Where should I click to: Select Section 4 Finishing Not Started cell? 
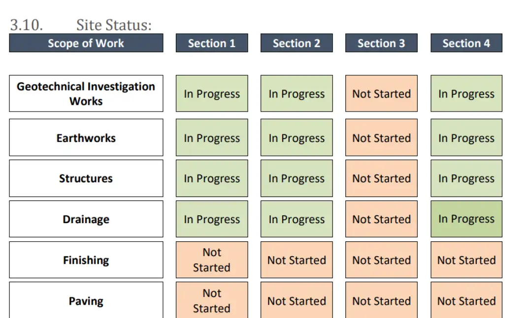tap(466, 260)
